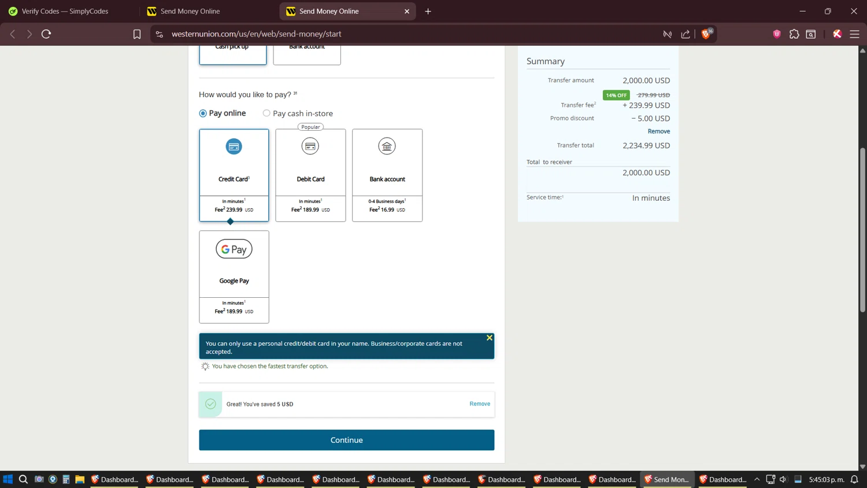Show hidden system tray icons
The width and height of the screenshot is (867, 488).
pos(757,479)
